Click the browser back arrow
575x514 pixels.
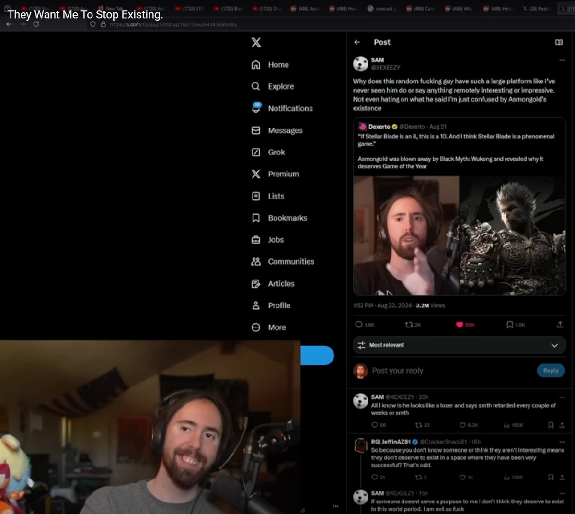[9, 24]
